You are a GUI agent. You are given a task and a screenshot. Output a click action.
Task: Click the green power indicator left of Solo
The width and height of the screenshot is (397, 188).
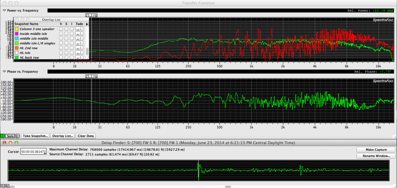point(3,136)
